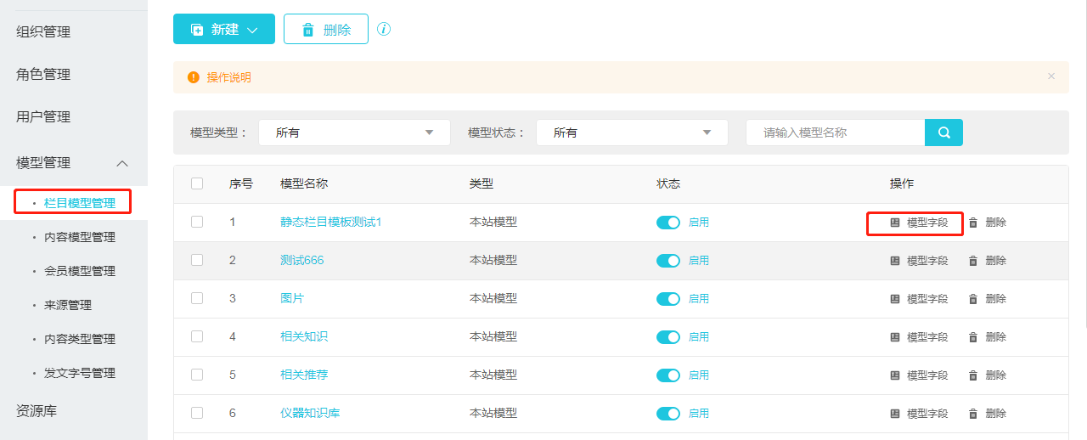Click the trash icon for 相关知识 row
This screenshot has height=440, width=1087.
[973, 337]
